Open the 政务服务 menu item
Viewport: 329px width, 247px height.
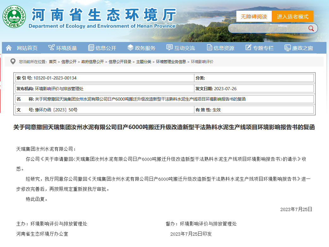[145, 48]
